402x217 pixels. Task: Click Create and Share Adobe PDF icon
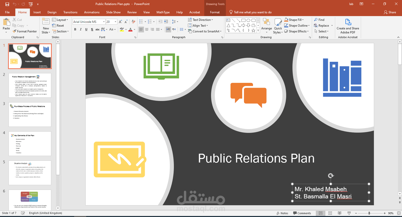348,22
